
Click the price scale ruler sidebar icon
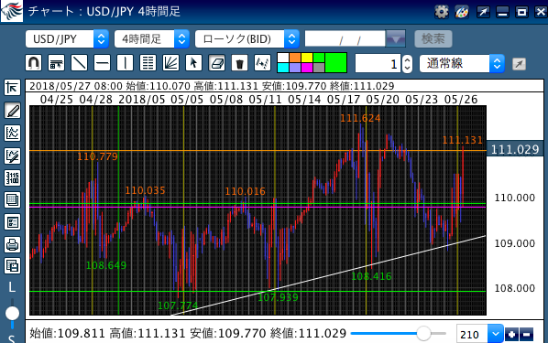click(x=12, y=178)
